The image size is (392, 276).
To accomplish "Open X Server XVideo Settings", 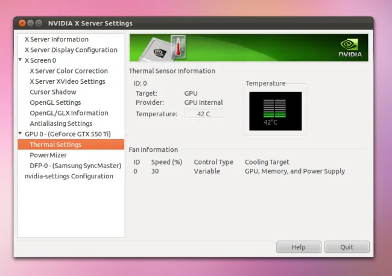I will [x=68, y=81].
